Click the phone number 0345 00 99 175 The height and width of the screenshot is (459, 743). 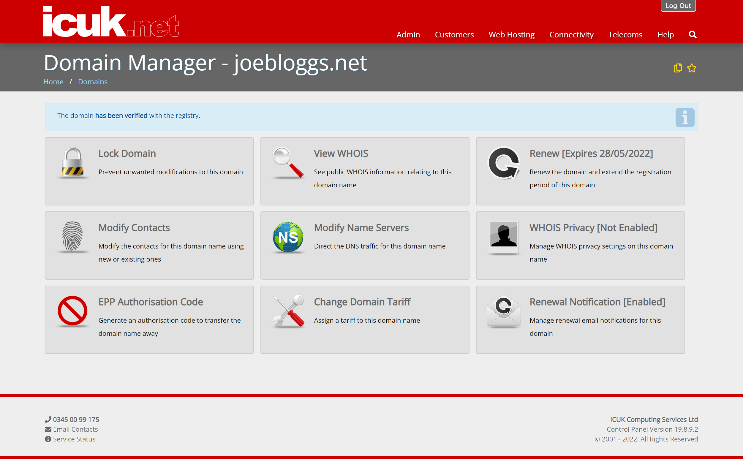tap(76, 420)
